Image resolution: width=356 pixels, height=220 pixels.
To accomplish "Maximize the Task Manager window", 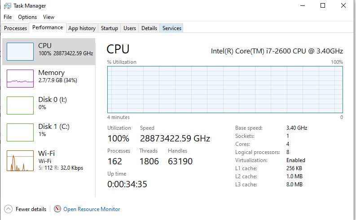I will point(323,5).
